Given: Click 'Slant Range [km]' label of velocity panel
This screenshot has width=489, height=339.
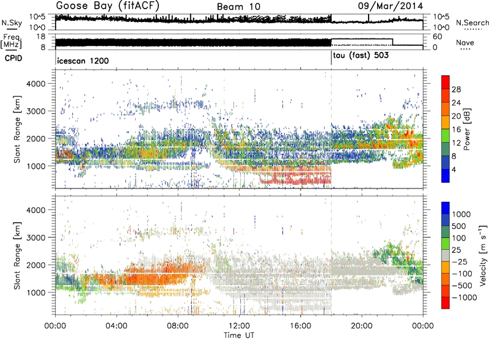Looking at the screenshot, I should pos(17,256).
